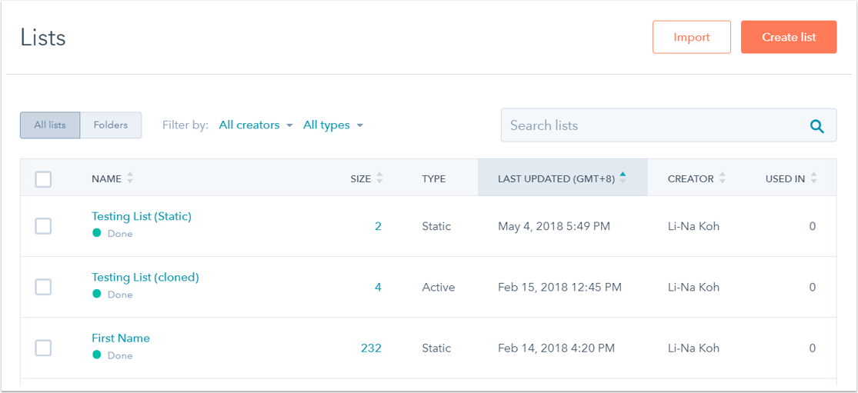Viewport: 858px width, 393px height.
Task: Open the Testing List (Static) link
Action: click(x=142, y=216)
